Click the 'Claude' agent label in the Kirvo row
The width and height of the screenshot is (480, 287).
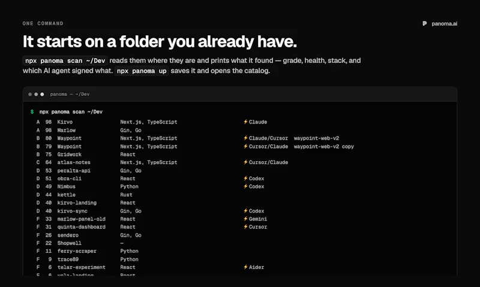pyautogui.click(x=258, y=122)
